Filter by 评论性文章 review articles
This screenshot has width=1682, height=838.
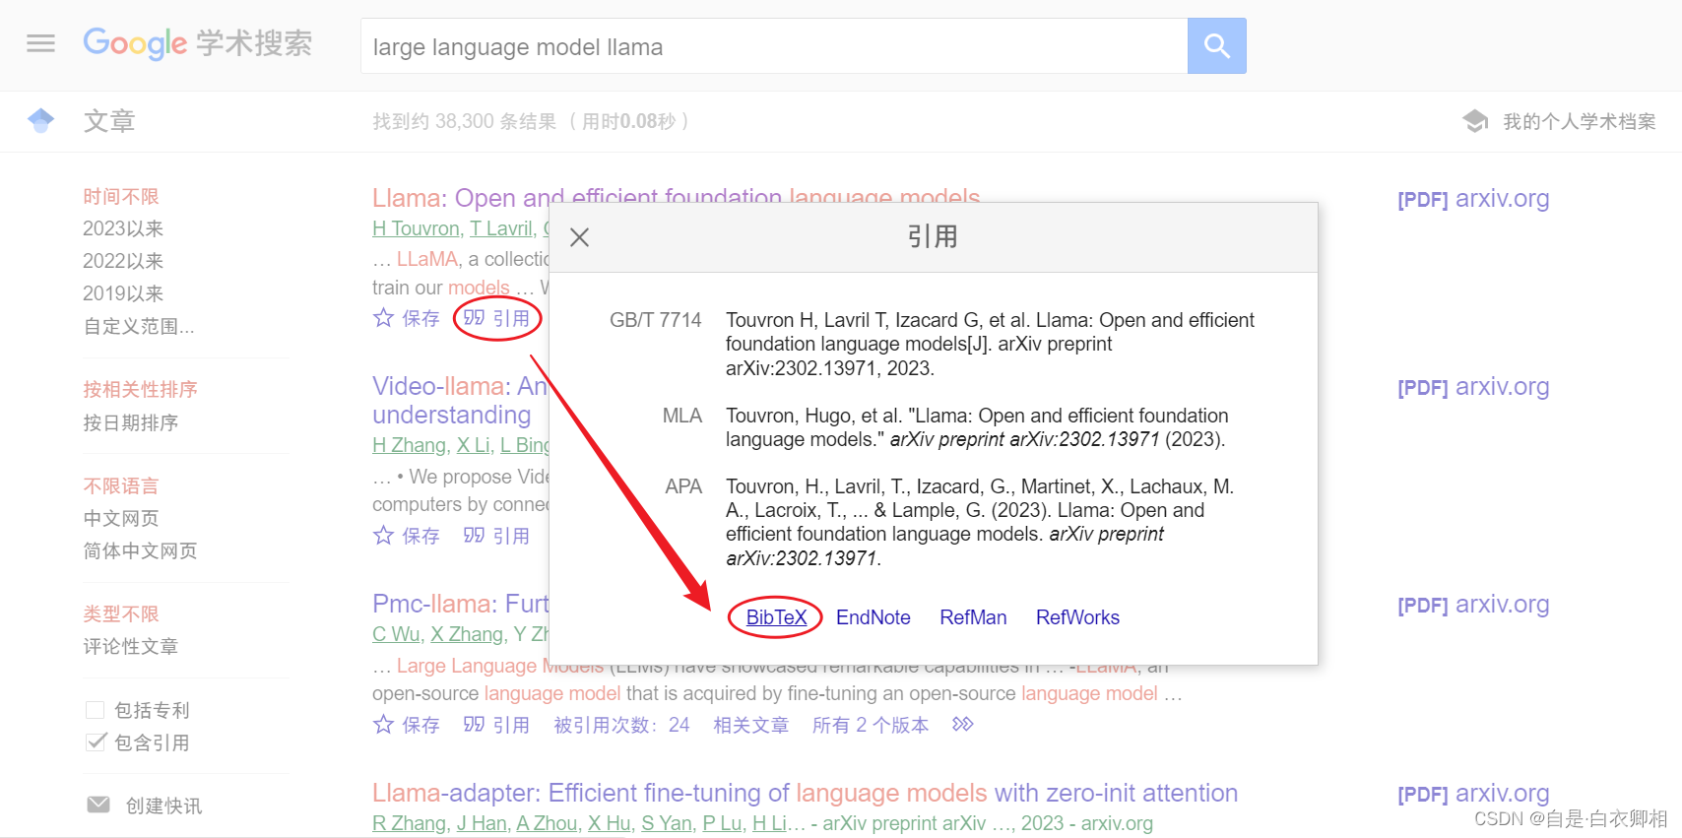[131, 646]
